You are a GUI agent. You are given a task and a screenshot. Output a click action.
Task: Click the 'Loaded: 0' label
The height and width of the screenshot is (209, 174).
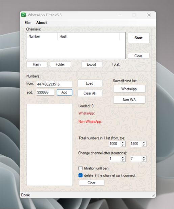point(86,106)
